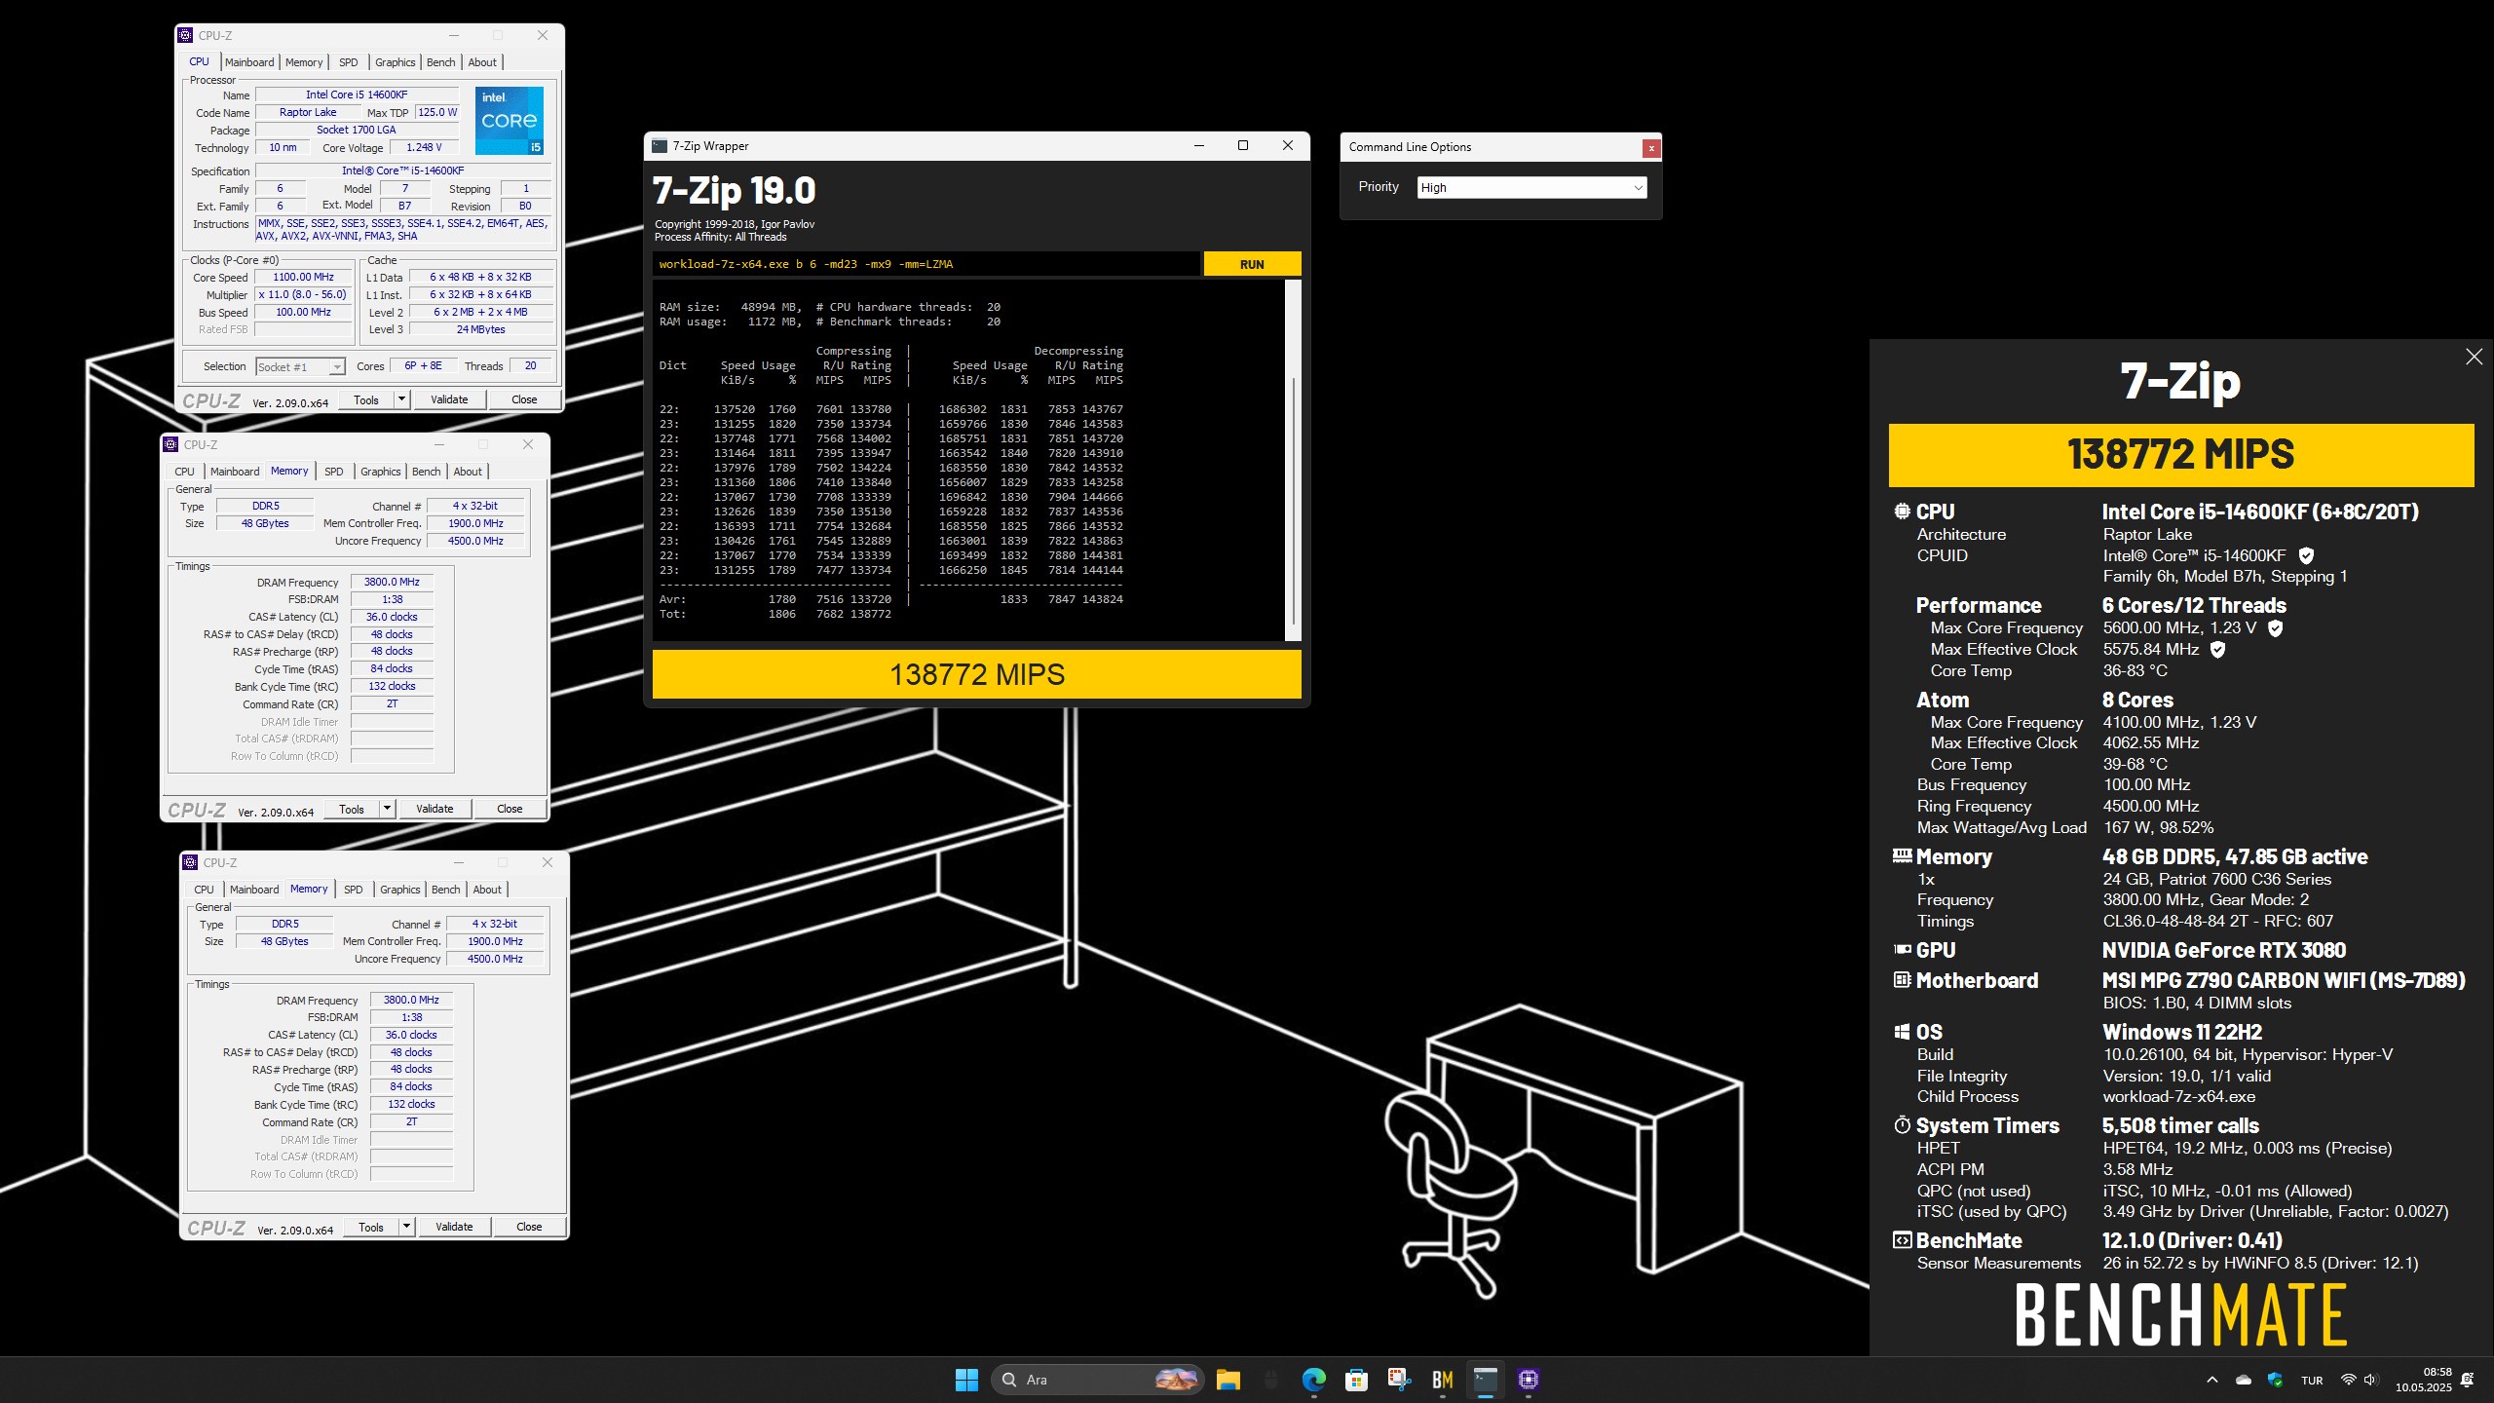Click Core Voltage value 1.248 V
Viewport: 2494px width, 1403px height.
(x=424, y=147)
